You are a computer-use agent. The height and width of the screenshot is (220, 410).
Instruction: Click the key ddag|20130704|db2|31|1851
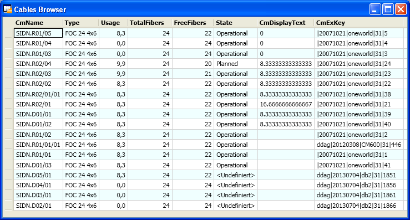(359, 175)
